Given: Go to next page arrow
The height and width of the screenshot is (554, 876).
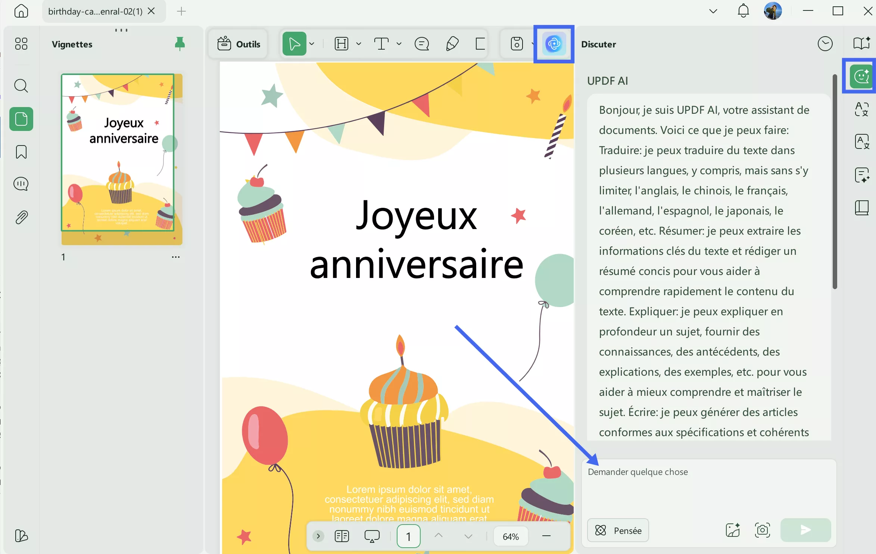Looking at the screenshot, I should tap(468, 536).
